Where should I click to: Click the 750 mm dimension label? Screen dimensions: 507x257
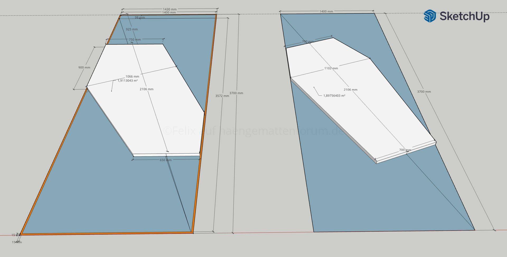135,40
